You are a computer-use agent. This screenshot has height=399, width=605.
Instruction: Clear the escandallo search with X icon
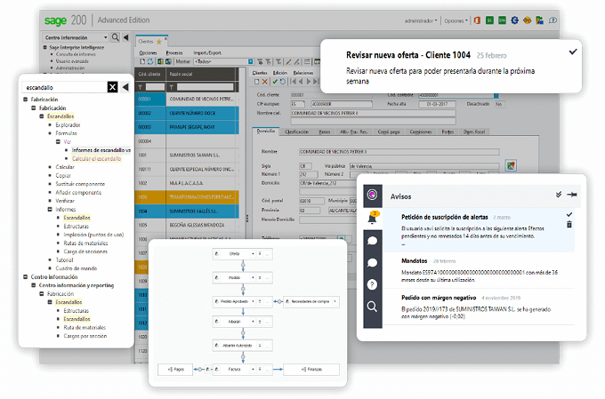click(112, 87)
